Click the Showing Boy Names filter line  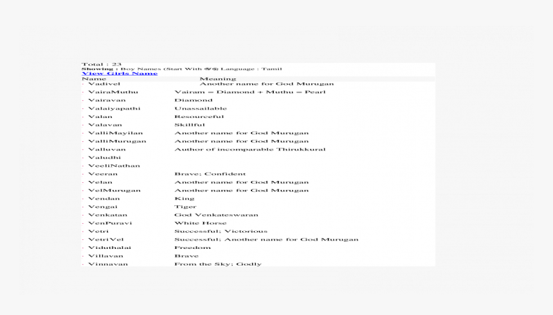[181, 69]
